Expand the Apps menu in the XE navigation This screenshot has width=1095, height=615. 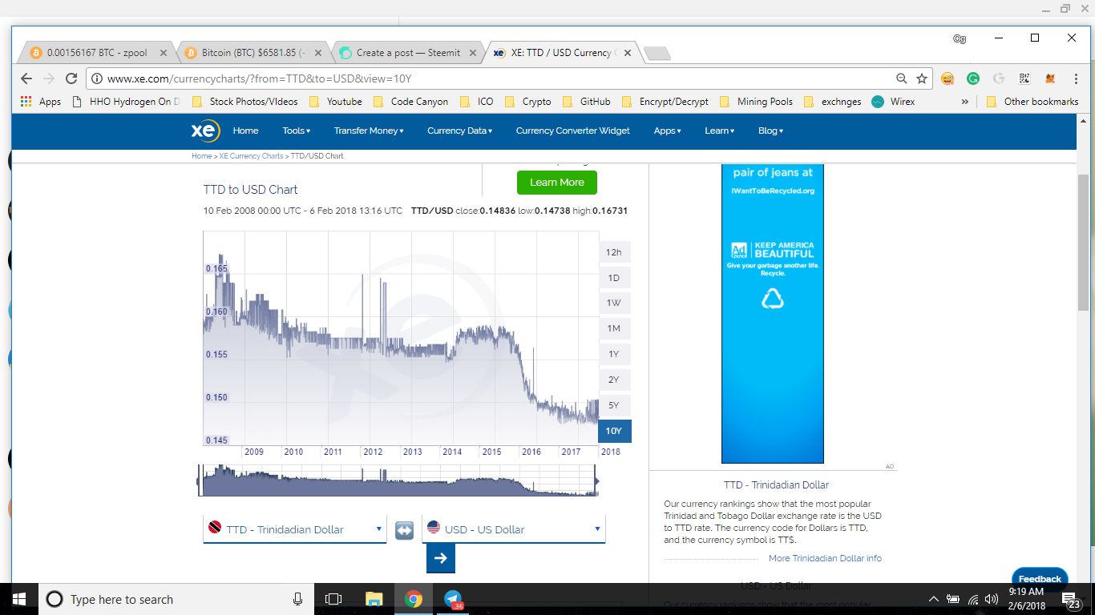667,131
